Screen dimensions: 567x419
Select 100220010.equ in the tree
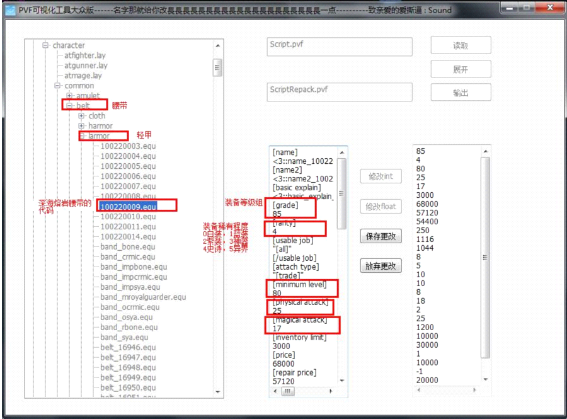(128, 217)
